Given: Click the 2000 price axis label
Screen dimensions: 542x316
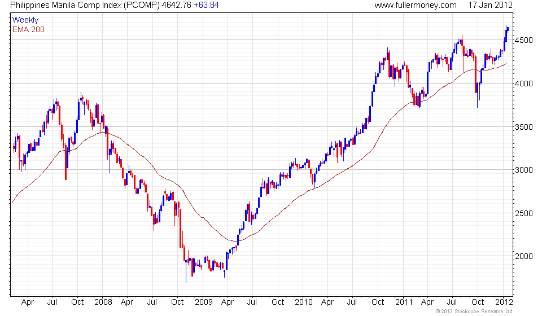Looking at the screenshot, I should coord(524,256).
